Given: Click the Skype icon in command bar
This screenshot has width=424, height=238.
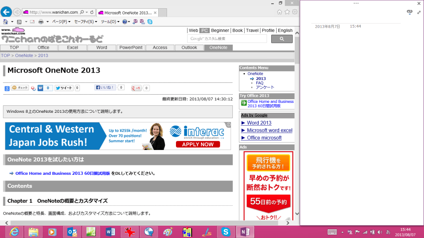Looking at the screenshot, I should (150, 21).
